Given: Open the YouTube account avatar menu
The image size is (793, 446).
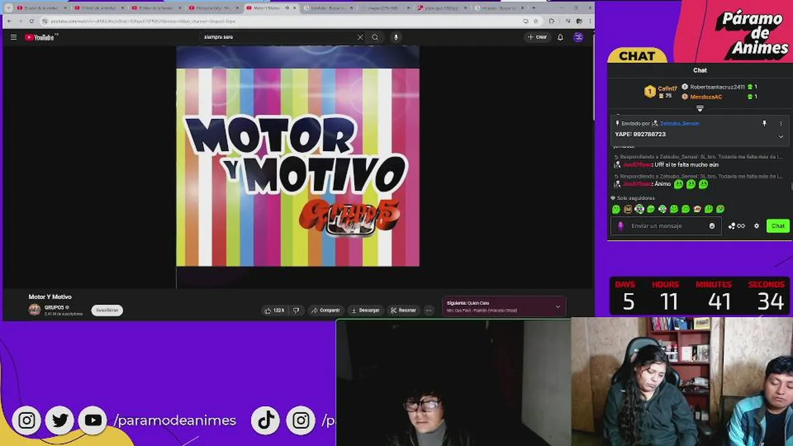Looking at the screenshot, I should pyautogui.click(x=578, y=37).
